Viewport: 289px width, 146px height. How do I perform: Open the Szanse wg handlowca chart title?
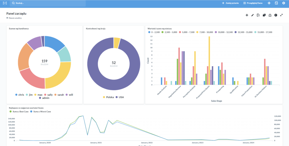click(x=19, y=28)
